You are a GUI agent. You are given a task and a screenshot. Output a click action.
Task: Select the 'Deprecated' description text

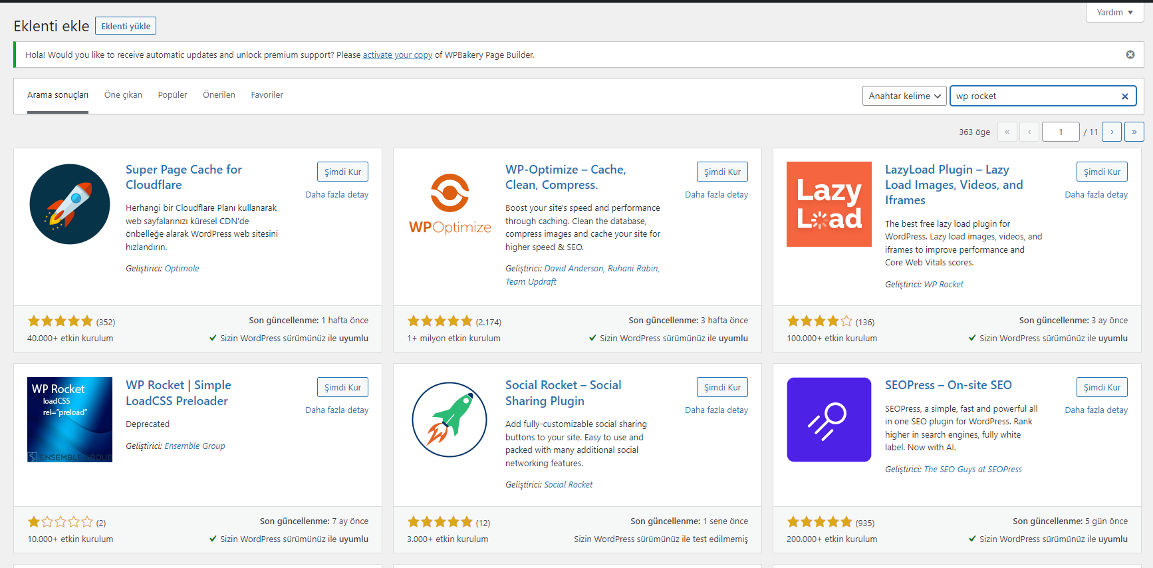click(148, 424)
